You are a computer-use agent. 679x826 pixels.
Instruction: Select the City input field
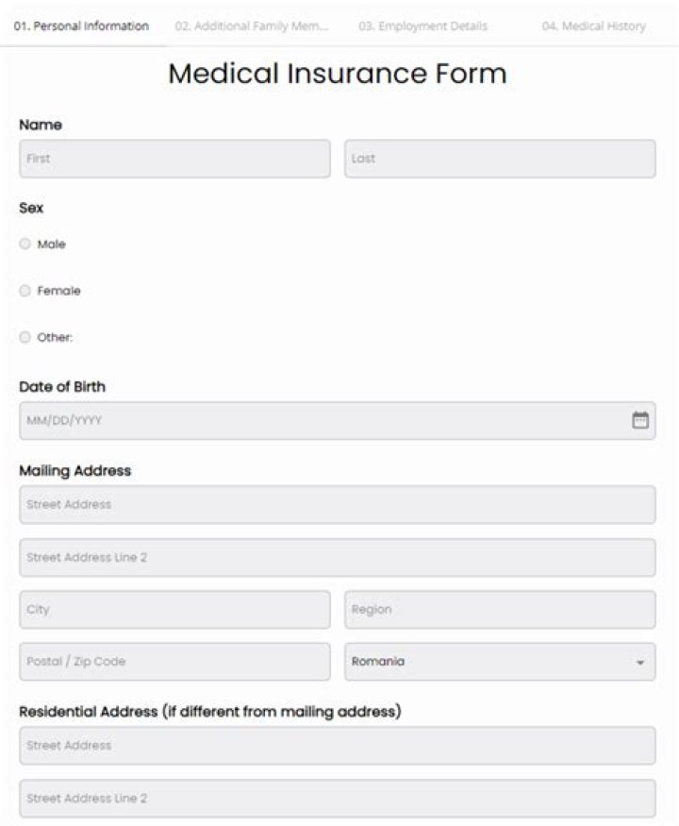(x=174, y=609)
